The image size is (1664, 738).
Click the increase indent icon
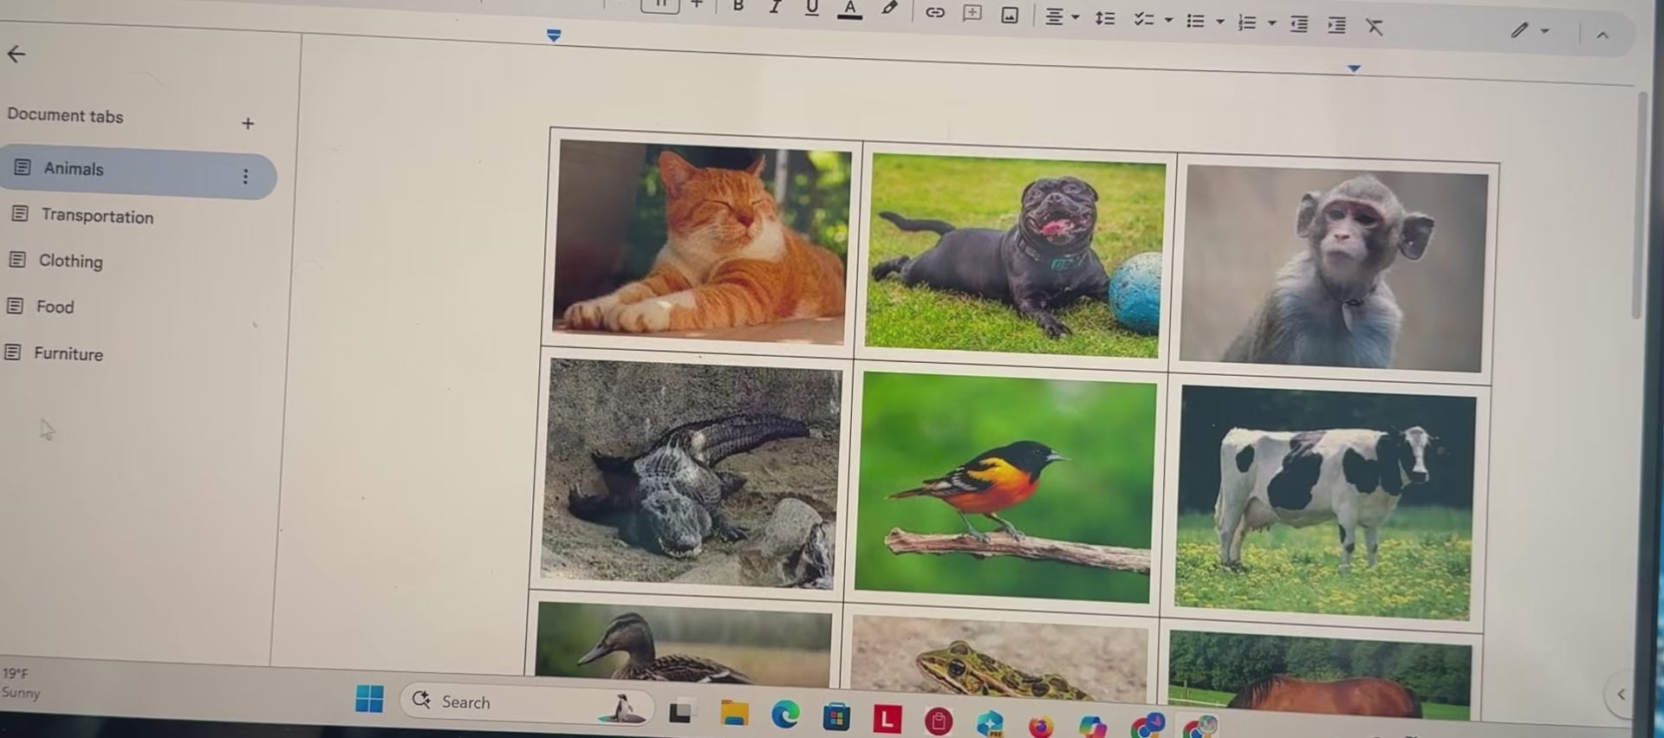1336,25
